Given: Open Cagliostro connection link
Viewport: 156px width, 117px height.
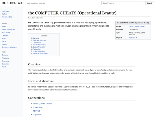Looking at the screenshot, I should [x=37, y=114].
